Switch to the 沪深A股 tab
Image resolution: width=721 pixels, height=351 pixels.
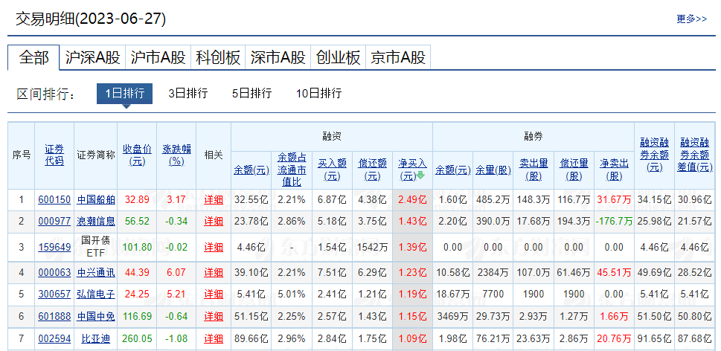[92, 57]
